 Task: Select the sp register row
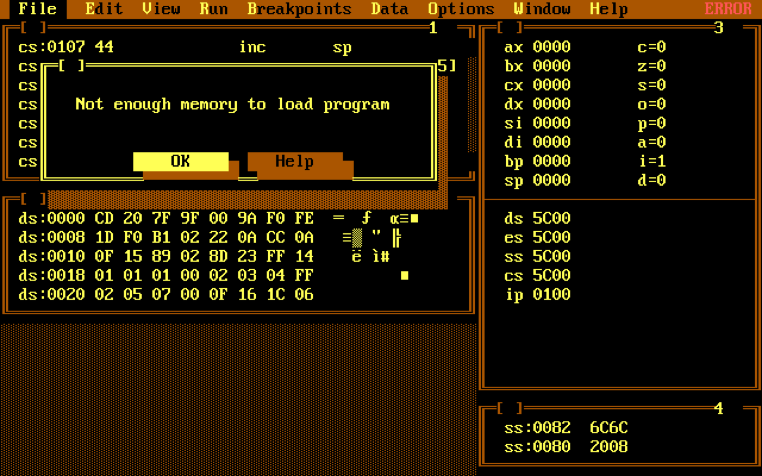click(537, 181)
